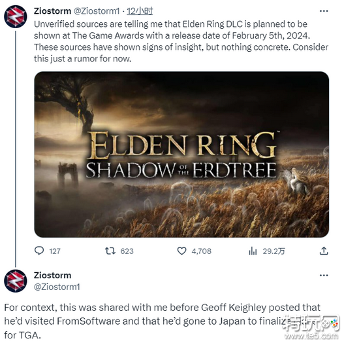
Task: View the 4,708 likes count
Action: (202, 251)
